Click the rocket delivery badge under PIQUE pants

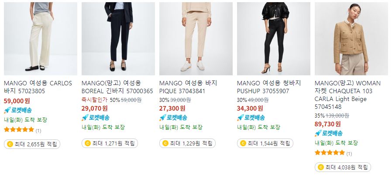click(x=173, y=118)
